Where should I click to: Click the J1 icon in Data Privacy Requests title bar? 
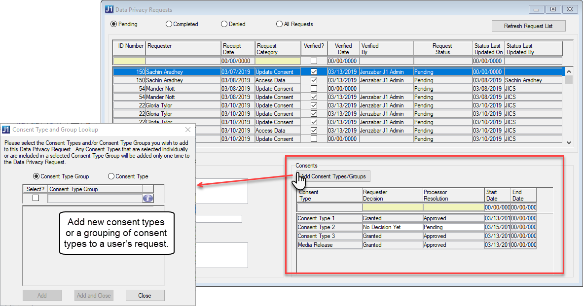[x=109, y=9]
